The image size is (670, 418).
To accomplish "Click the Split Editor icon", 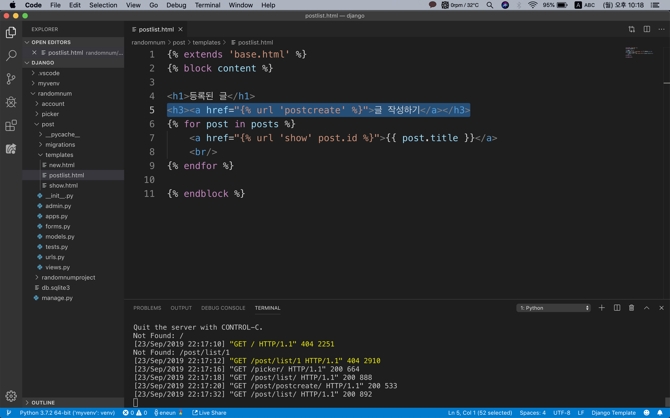I will pyautogui.click(x=647, y=29).
